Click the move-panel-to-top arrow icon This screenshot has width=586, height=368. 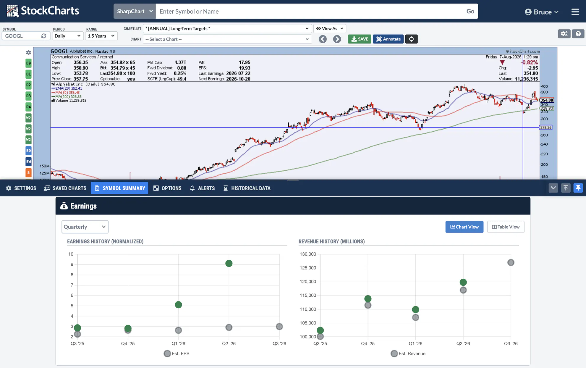[566, 188]
